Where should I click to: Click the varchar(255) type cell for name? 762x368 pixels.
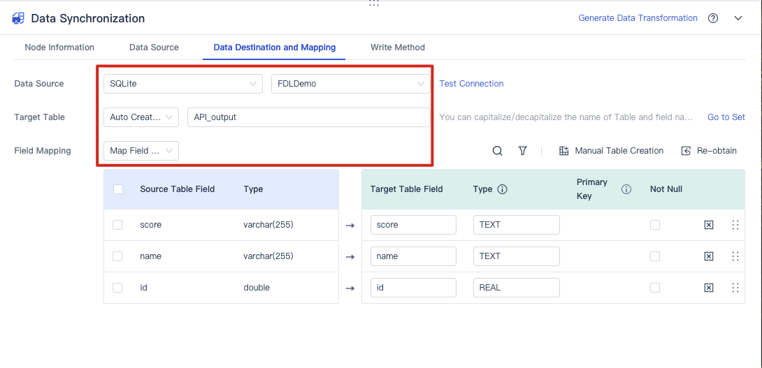pyautogui.click(x=268, y=256)
